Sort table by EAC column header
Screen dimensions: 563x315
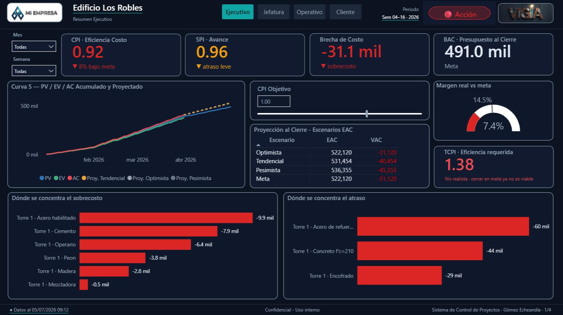(x=332, y=140)
